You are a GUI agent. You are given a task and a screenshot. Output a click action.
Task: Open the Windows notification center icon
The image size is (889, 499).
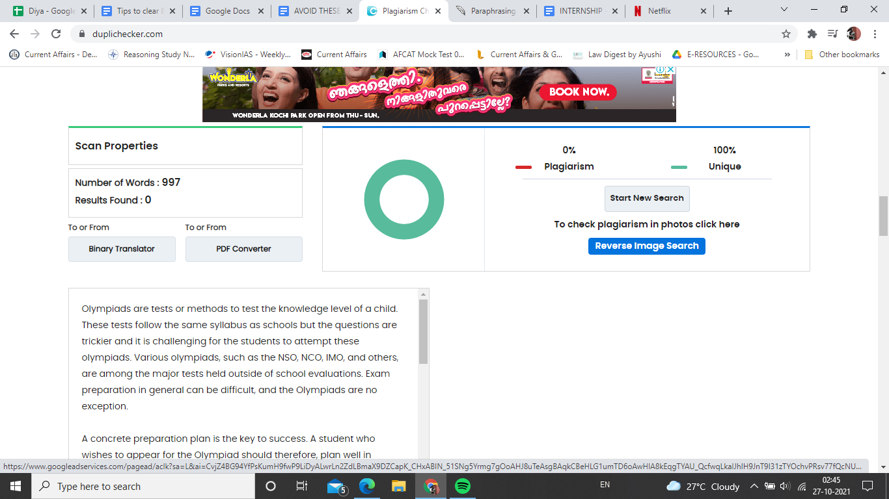coord(867,486)
